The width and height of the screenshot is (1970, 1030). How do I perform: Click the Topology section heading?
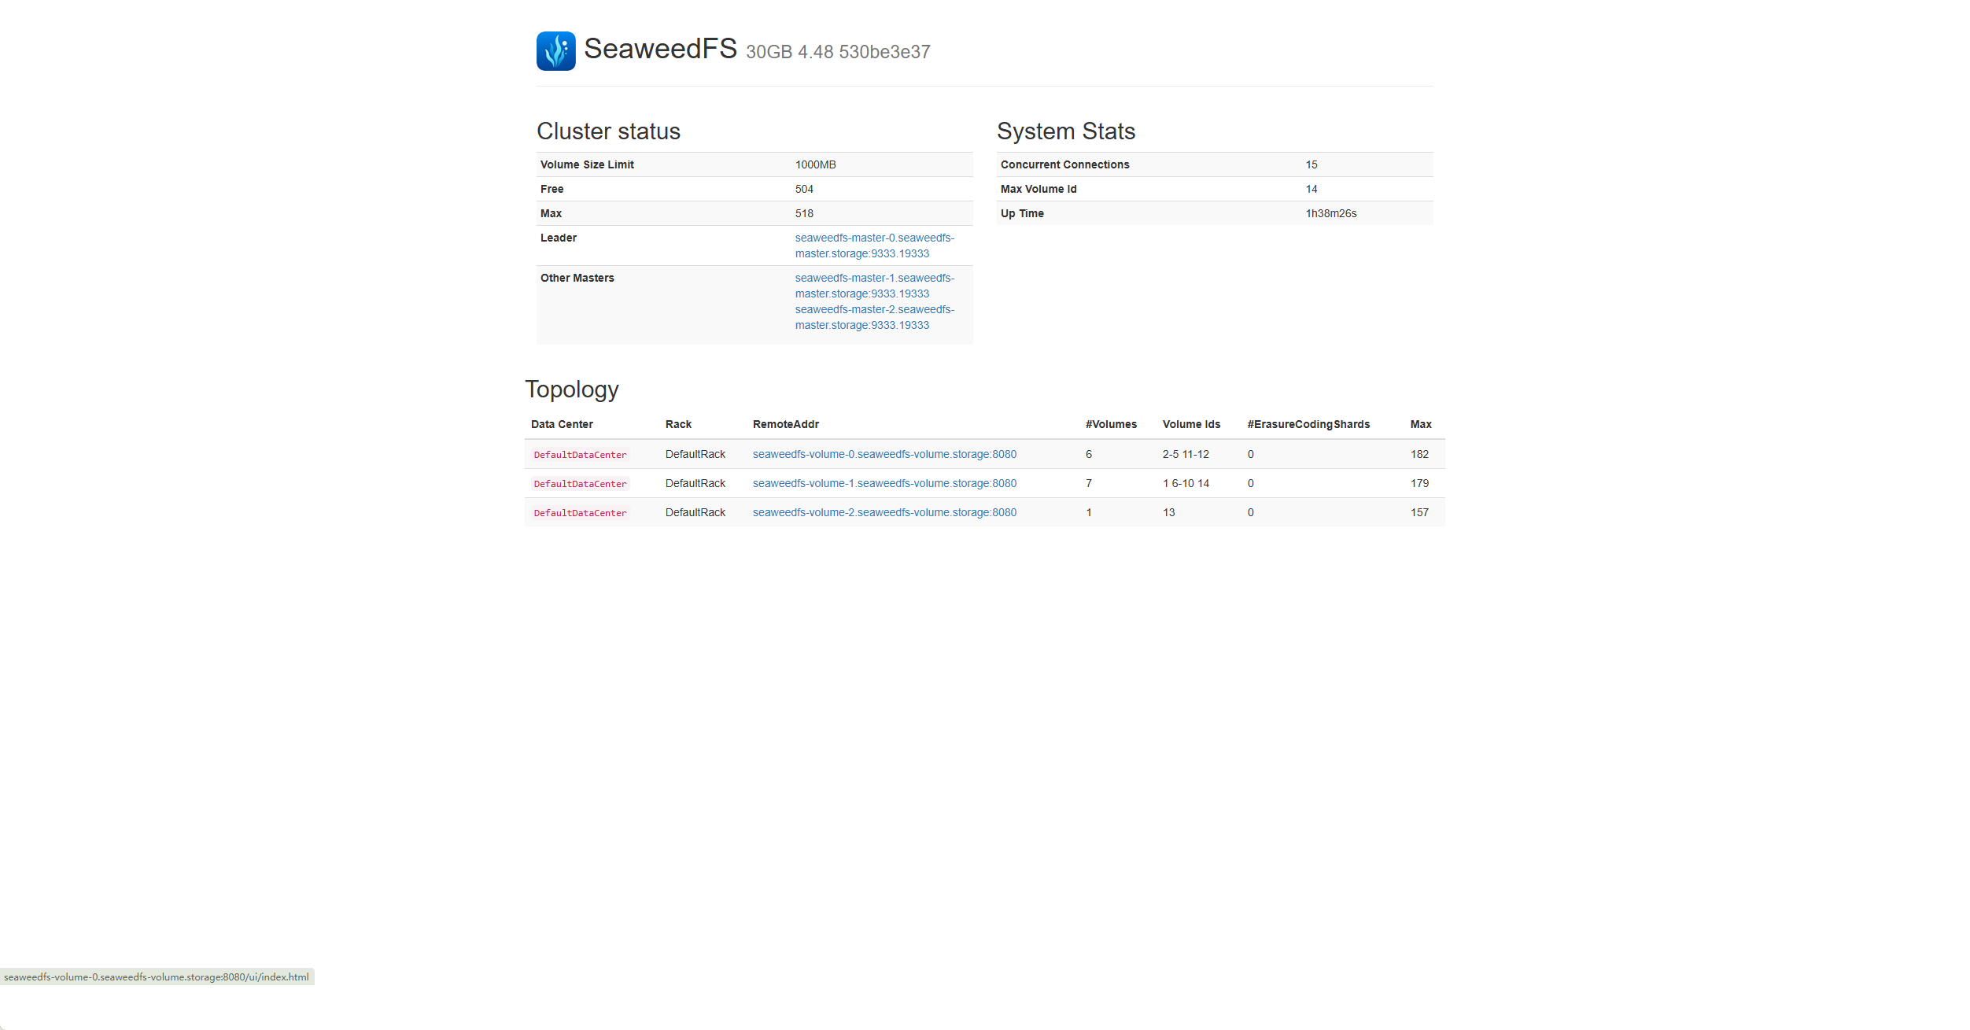(572, 389)
